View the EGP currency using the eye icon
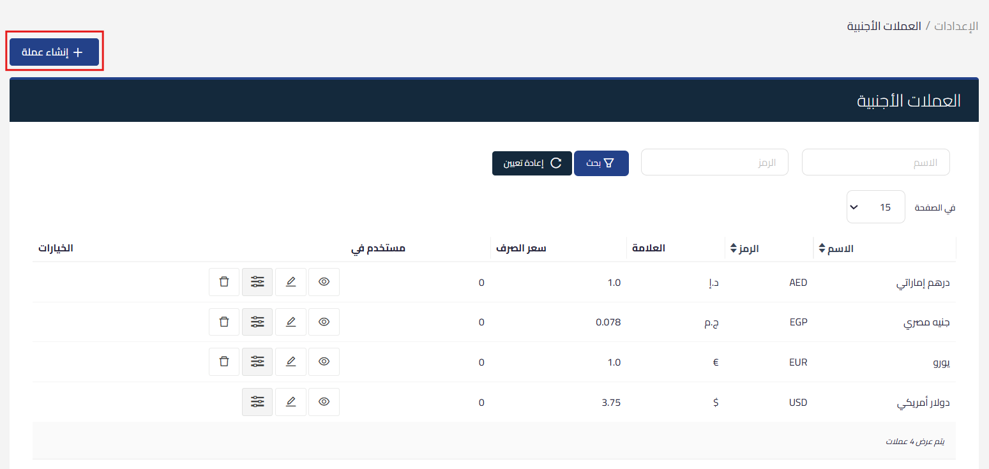This screenshot has height=469, width=989. click(x=324, y=322)
